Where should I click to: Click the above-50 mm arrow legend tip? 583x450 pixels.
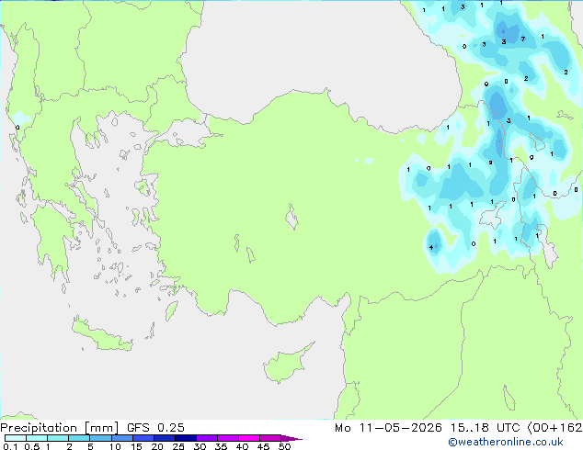[x=291, y=438]
